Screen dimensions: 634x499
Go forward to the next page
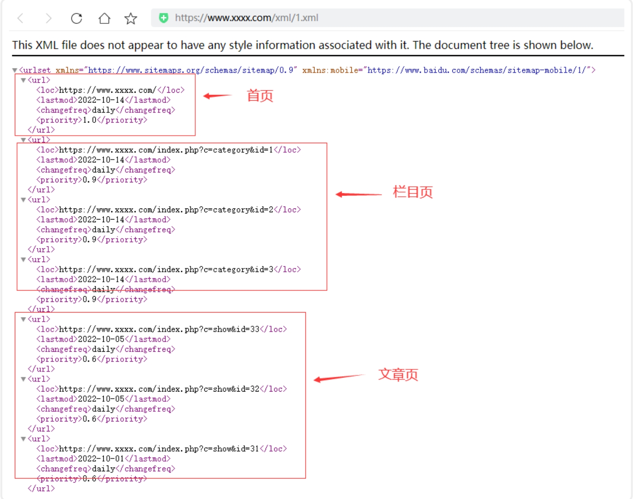pyautogui.click(x=48, y=18)
